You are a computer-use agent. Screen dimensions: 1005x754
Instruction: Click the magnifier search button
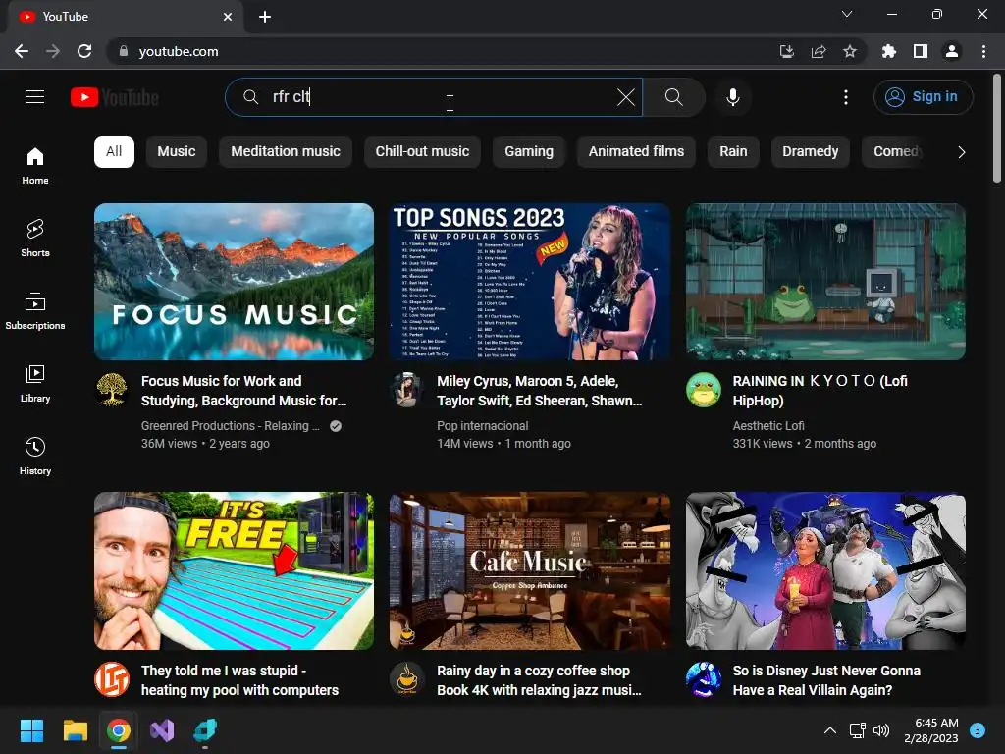(673, 97)
